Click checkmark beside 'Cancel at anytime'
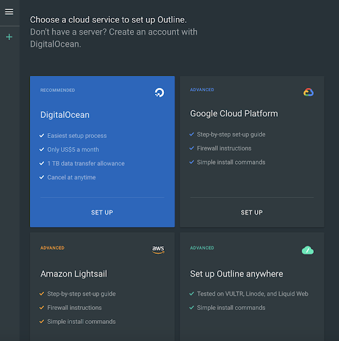Viewport: 339px width, 341px height. click(x=42, y=177)
